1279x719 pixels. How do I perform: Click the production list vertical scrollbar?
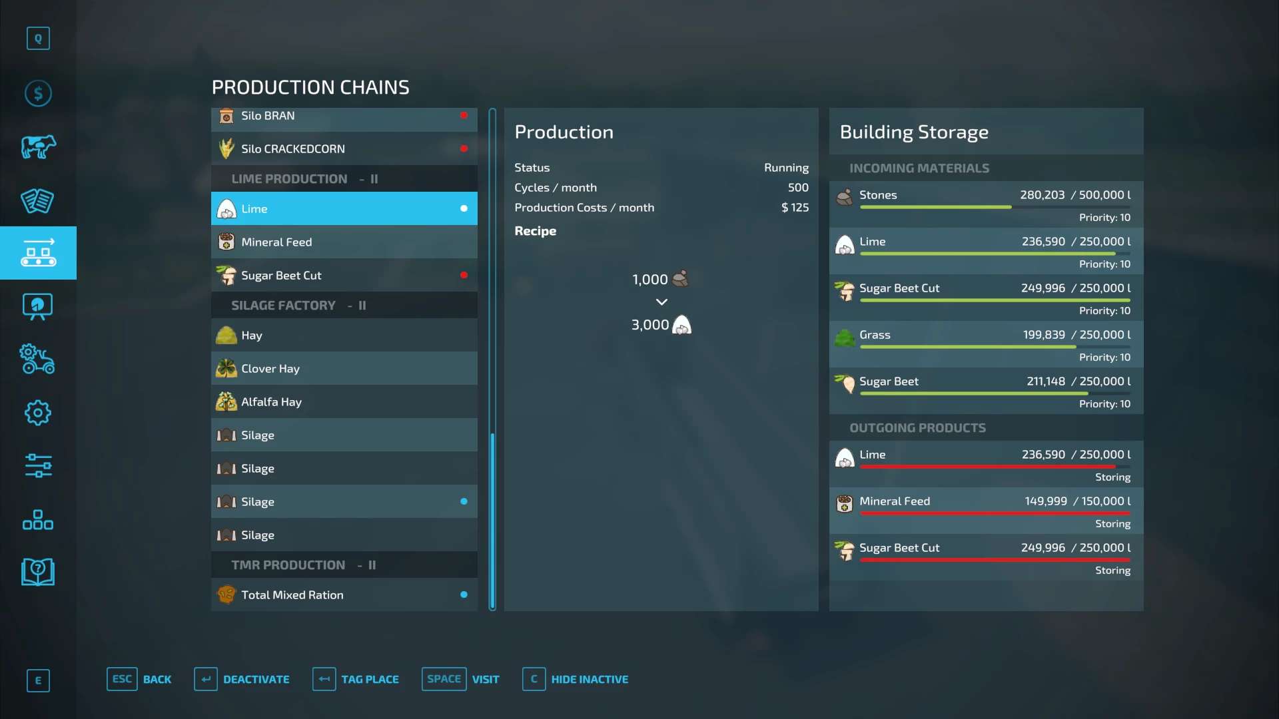pyautogui.click(x=492, y=520)
